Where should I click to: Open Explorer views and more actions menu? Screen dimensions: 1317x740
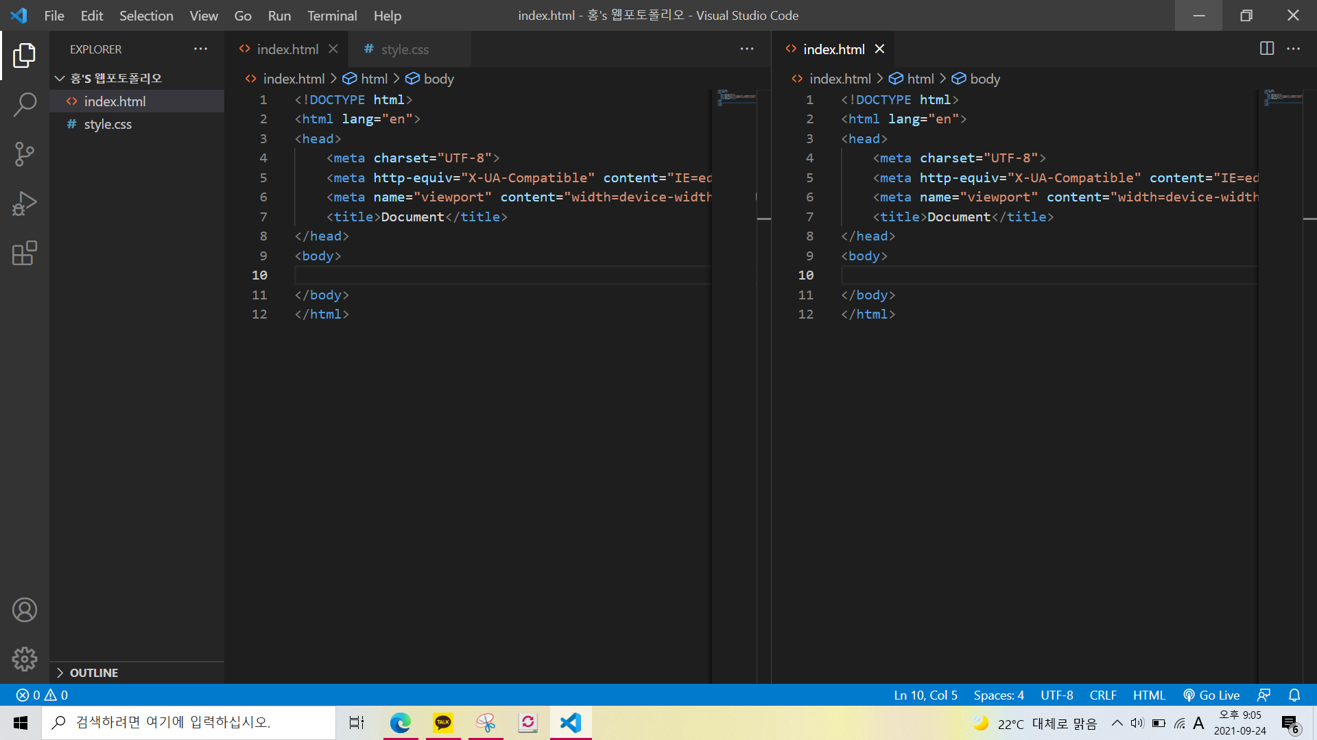200,49
